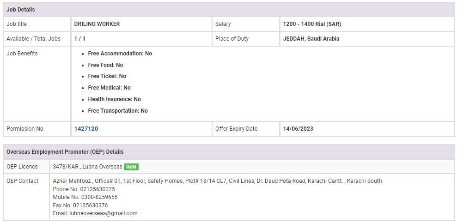Click the Health Insurance benefit item
The height and width of the screenshot is (223, 457).
114,99
